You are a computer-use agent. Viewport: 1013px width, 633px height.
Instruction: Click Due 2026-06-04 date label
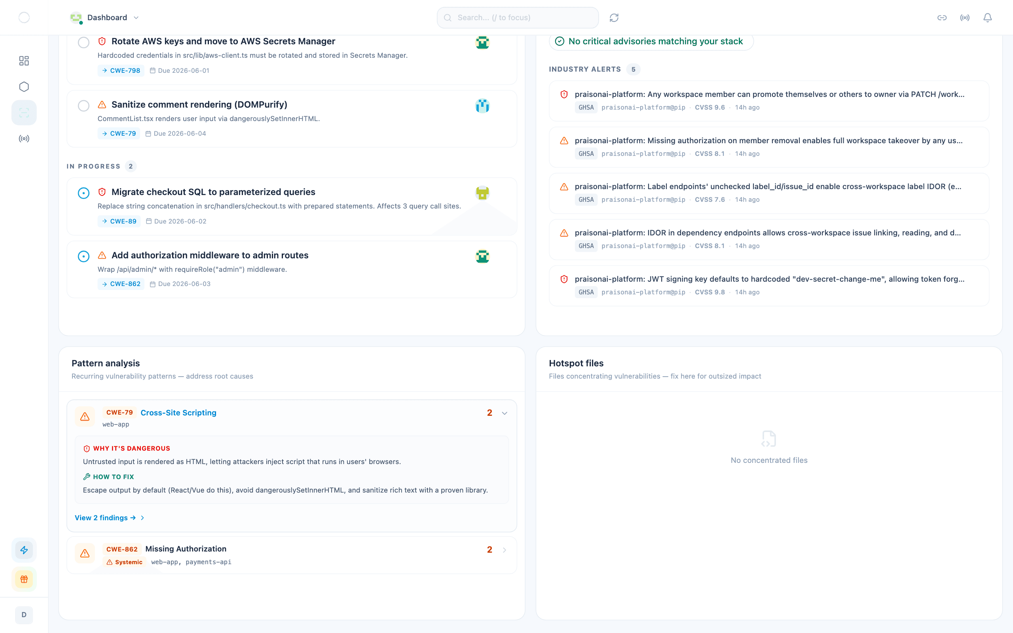(x=176, y=134)
